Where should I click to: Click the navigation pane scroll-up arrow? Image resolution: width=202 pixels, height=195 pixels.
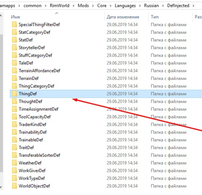tap(1, 16)
